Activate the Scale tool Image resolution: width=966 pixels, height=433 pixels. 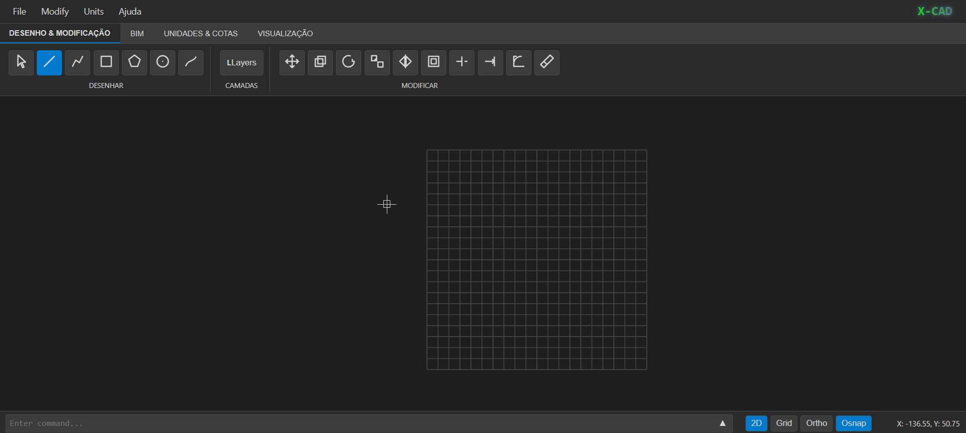(377, 62)
